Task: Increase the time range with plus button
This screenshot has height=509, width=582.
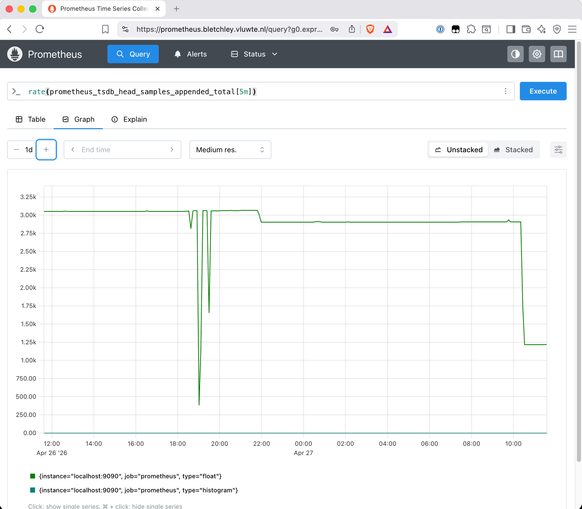Action: (46, 150)
